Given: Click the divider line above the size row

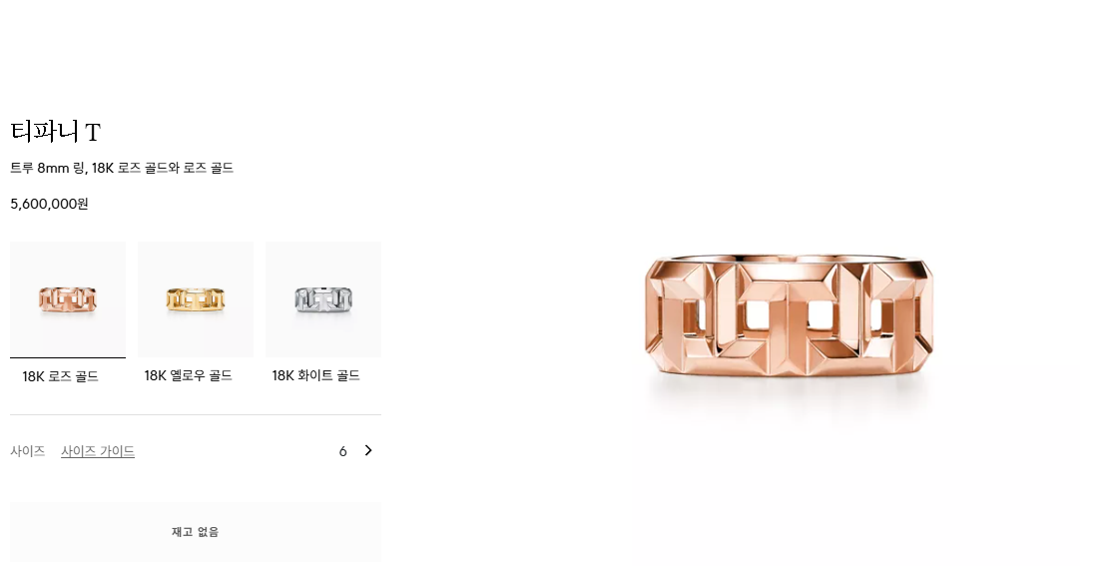Looking at the screenshot, I should coord(196,414).
